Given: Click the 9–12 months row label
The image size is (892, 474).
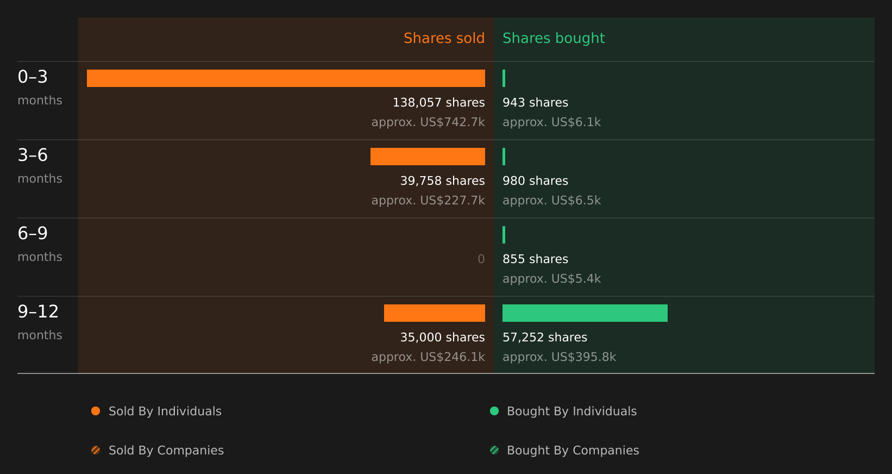Looking at the screenshot, I should [40, 322].
